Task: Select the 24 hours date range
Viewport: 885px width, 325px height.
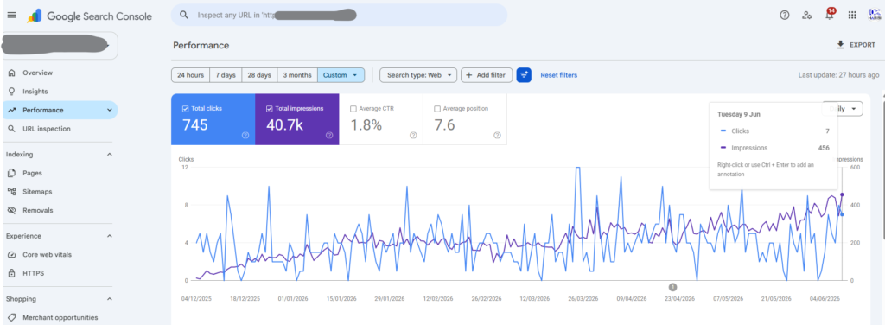Action: (190, 75)
